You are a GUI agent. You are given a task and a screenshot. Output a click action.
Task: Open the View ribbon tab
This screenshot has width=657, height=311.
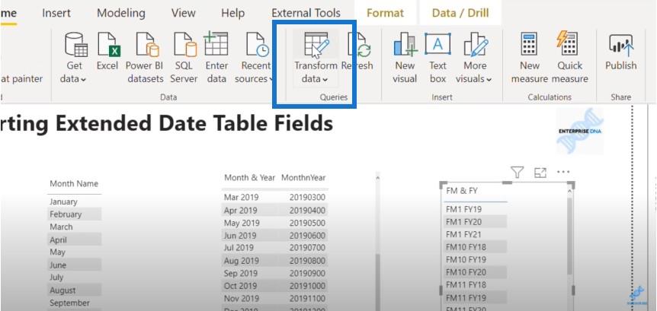183,13
